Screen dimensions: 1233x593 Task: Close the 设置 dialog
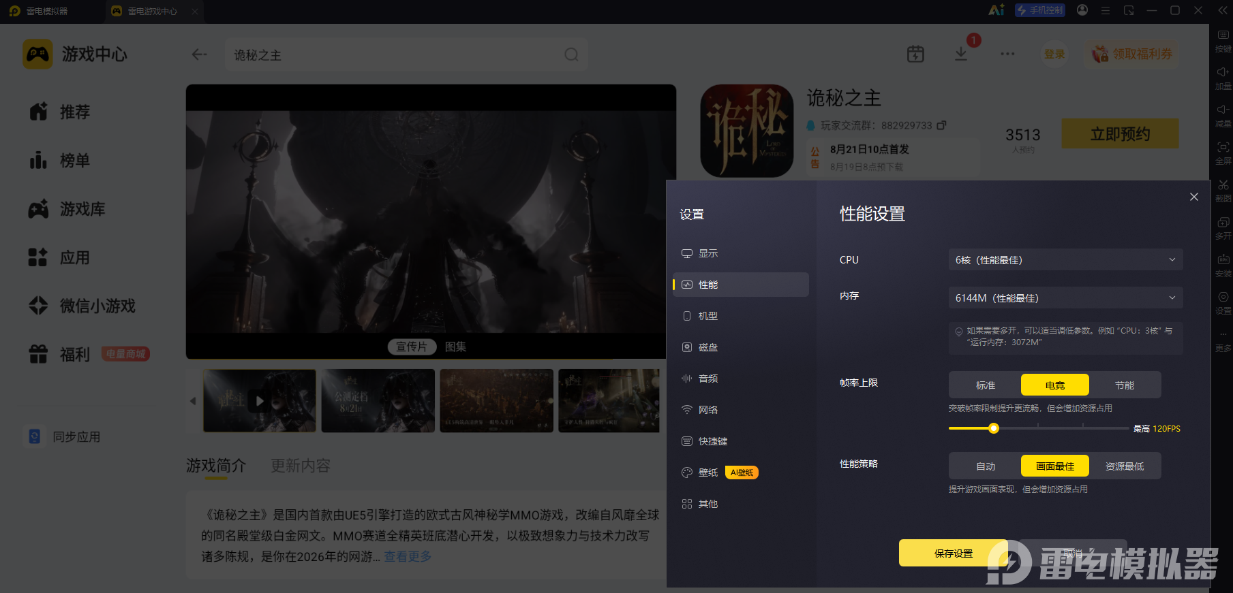tap(1194, 197)
